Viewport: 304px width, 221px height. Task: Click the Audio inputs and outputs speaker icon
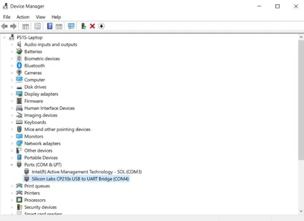[x=19, y=44]
